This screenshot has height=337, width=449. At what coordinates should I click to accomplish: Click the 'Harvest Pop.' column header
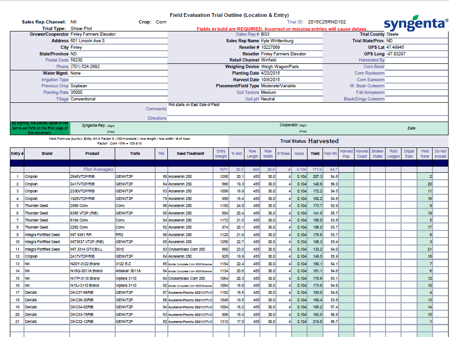point(346,154)
